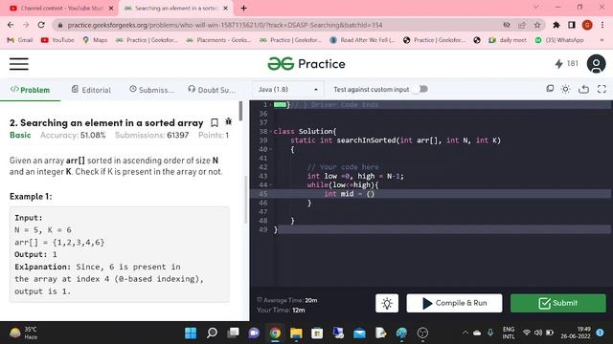This screenshot has width=613, height=344.
Task: Open the hamburger menu on GFG Practice
Action: 19,64
